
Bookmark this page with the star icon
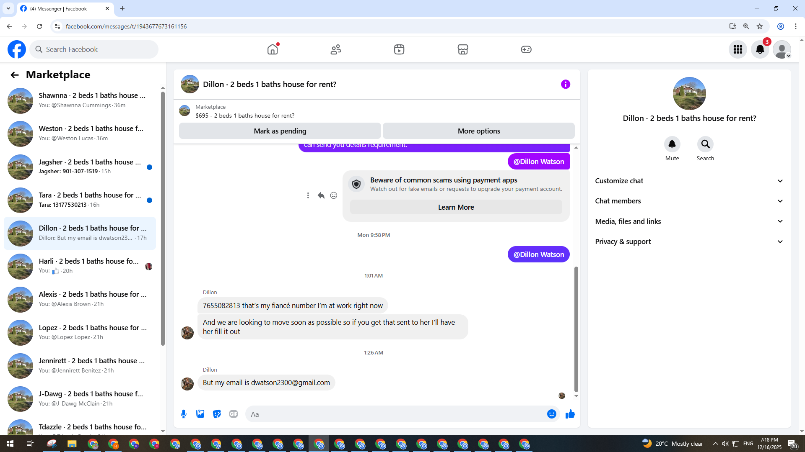pos(760,26)
